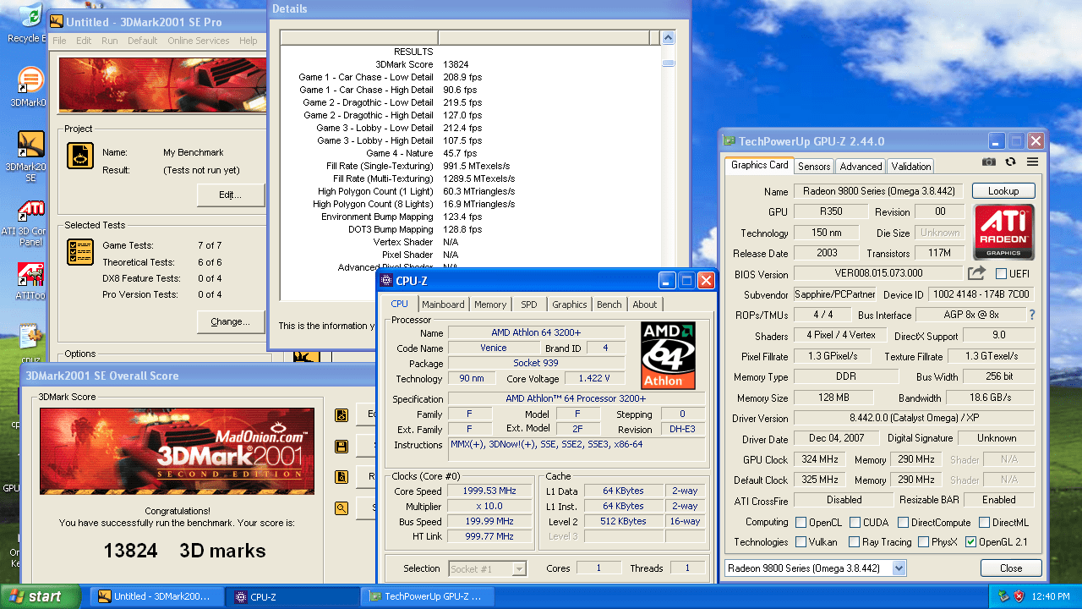Click the 3DMark2001 SE title bar icon

coord(57,22)
